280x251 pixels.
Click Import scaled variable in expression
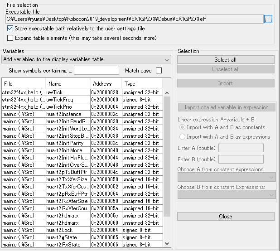point(227,107)
